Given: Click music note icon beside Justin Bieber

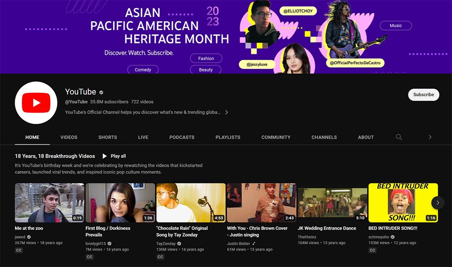Looking at the screenshot, I should pyautogui.click(x=254, y=244).
